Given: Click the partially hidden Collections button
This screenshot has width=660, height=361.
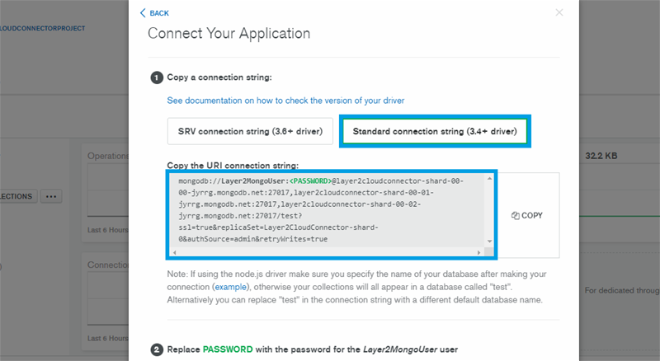Looking at the screenshot, I should click(x=16, y=196).
